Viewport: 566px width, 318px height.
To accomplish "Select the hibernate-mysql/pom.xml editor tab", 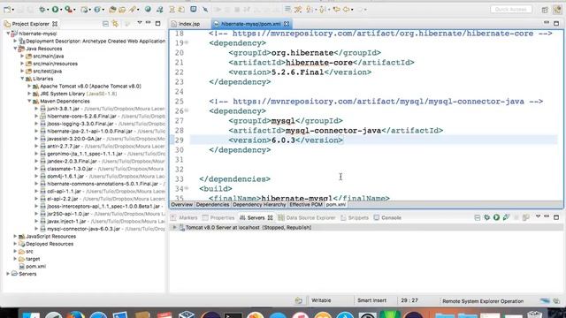I will 251,24.
